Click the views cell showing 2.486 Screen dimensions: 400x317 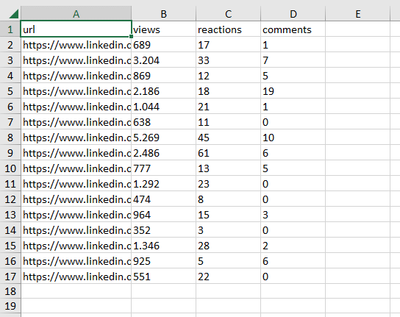click(x=163, y=153)
